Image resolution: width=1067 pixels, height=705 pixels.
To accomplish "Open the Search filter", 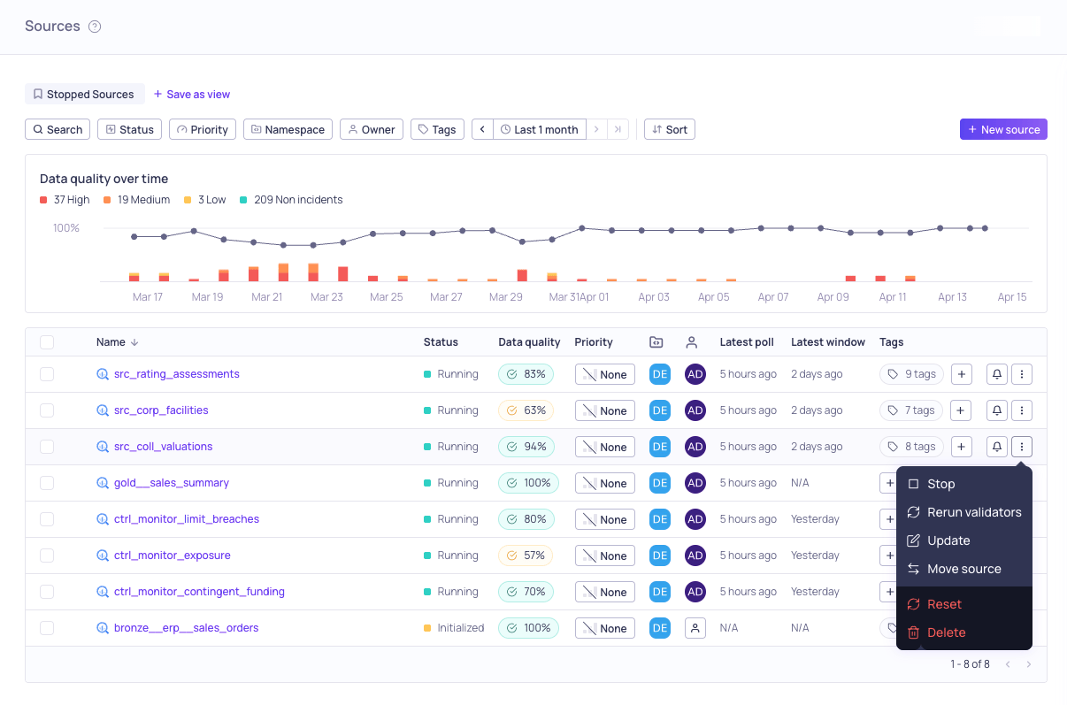I will pos(58,129).
